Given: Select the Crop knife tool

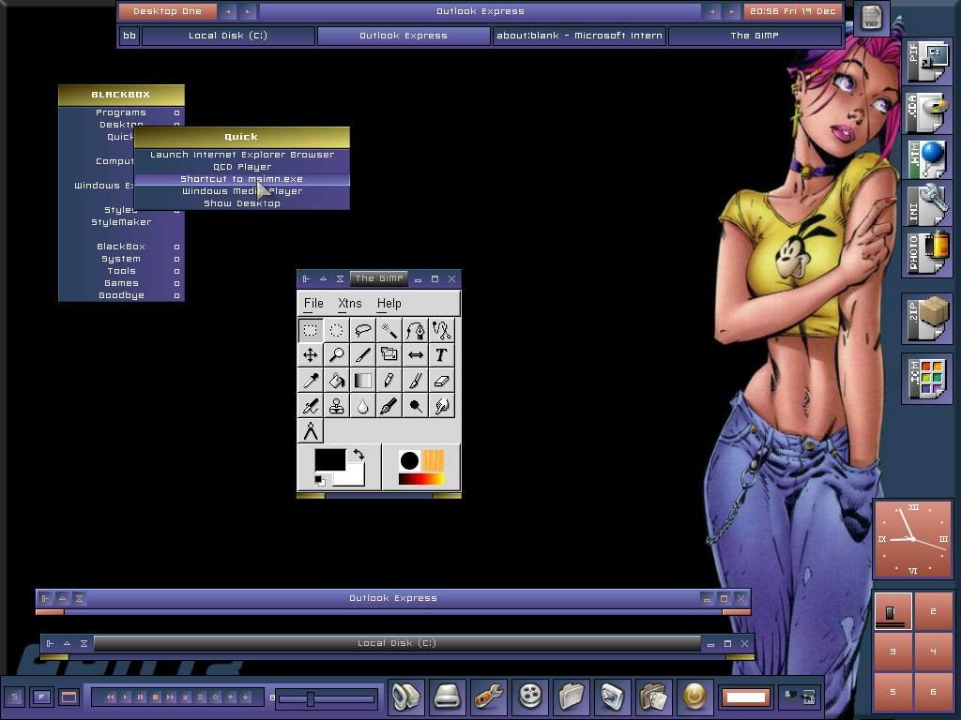Looking at the screenshot, I should point(363,355).
